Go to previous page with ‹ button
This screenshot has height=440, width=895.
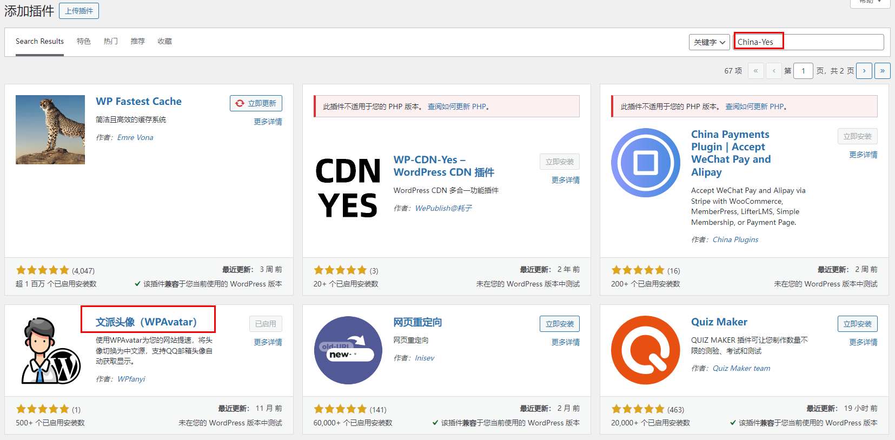pyautogui.click(x=774, y=71)
